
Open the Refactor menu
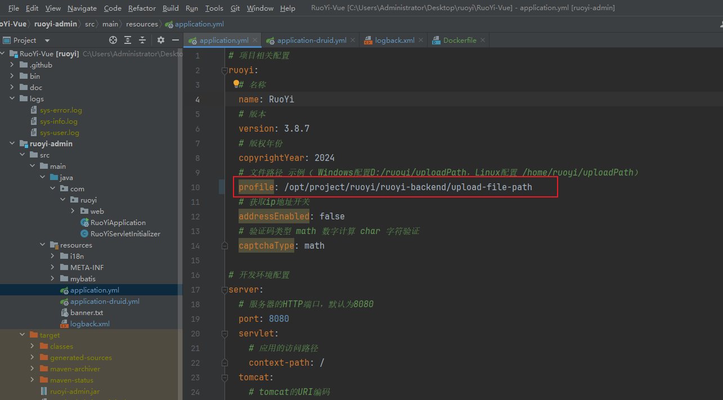tap(142, 8)
